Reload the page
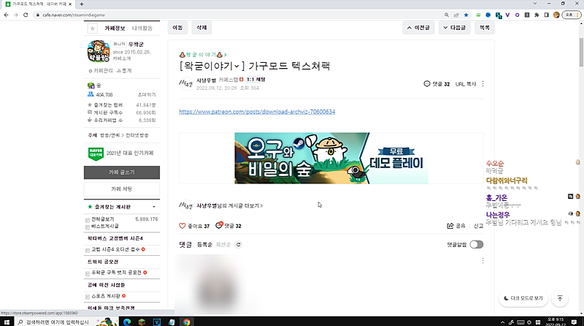The height and width of the screenshot is (326, 584). point(26,15)
